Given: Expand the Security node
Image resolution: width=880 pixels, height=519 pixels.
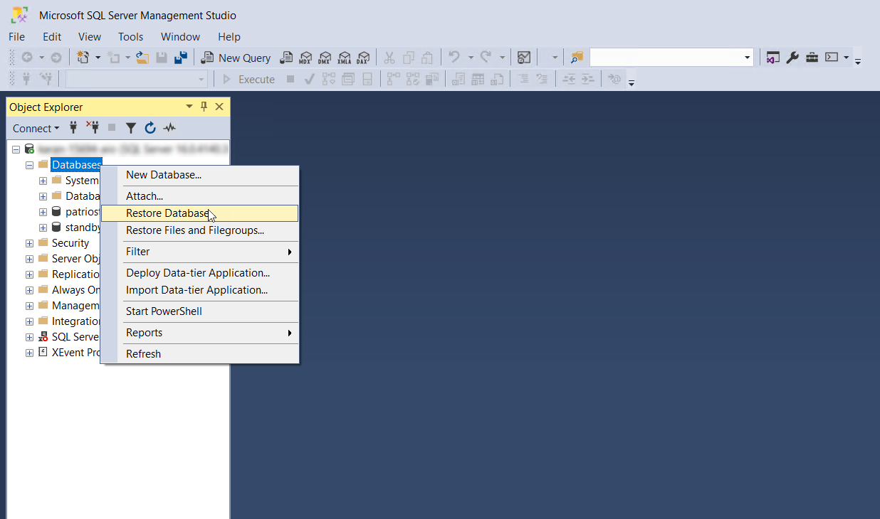Looking at the screenshot, I should 30,243.
